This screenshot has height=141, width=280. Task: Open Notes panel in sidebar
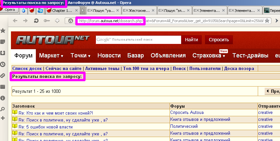3,42
